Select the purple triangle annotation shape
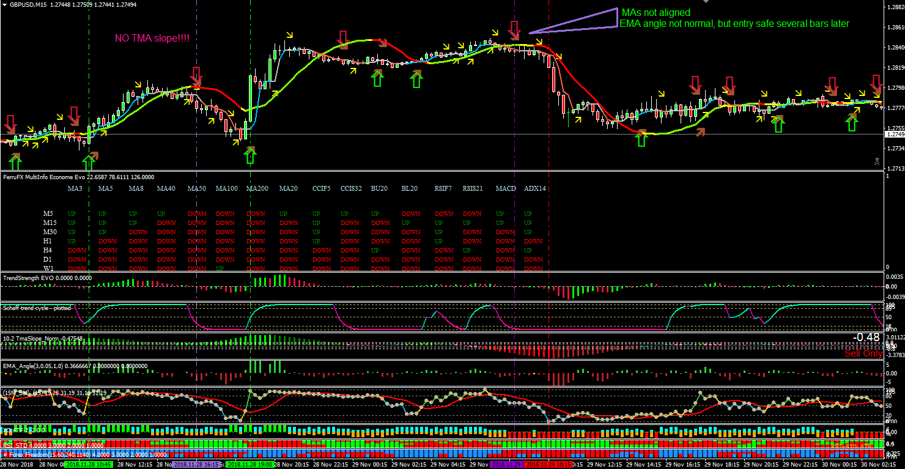This screenshot has height=469, width=905. pos(574,20)
